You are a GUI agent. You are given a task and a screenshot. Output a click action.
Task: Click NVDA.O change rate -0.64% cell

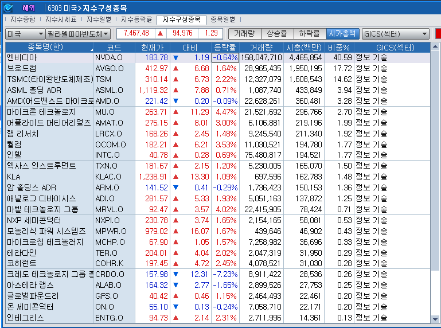[x=225, y=58]
